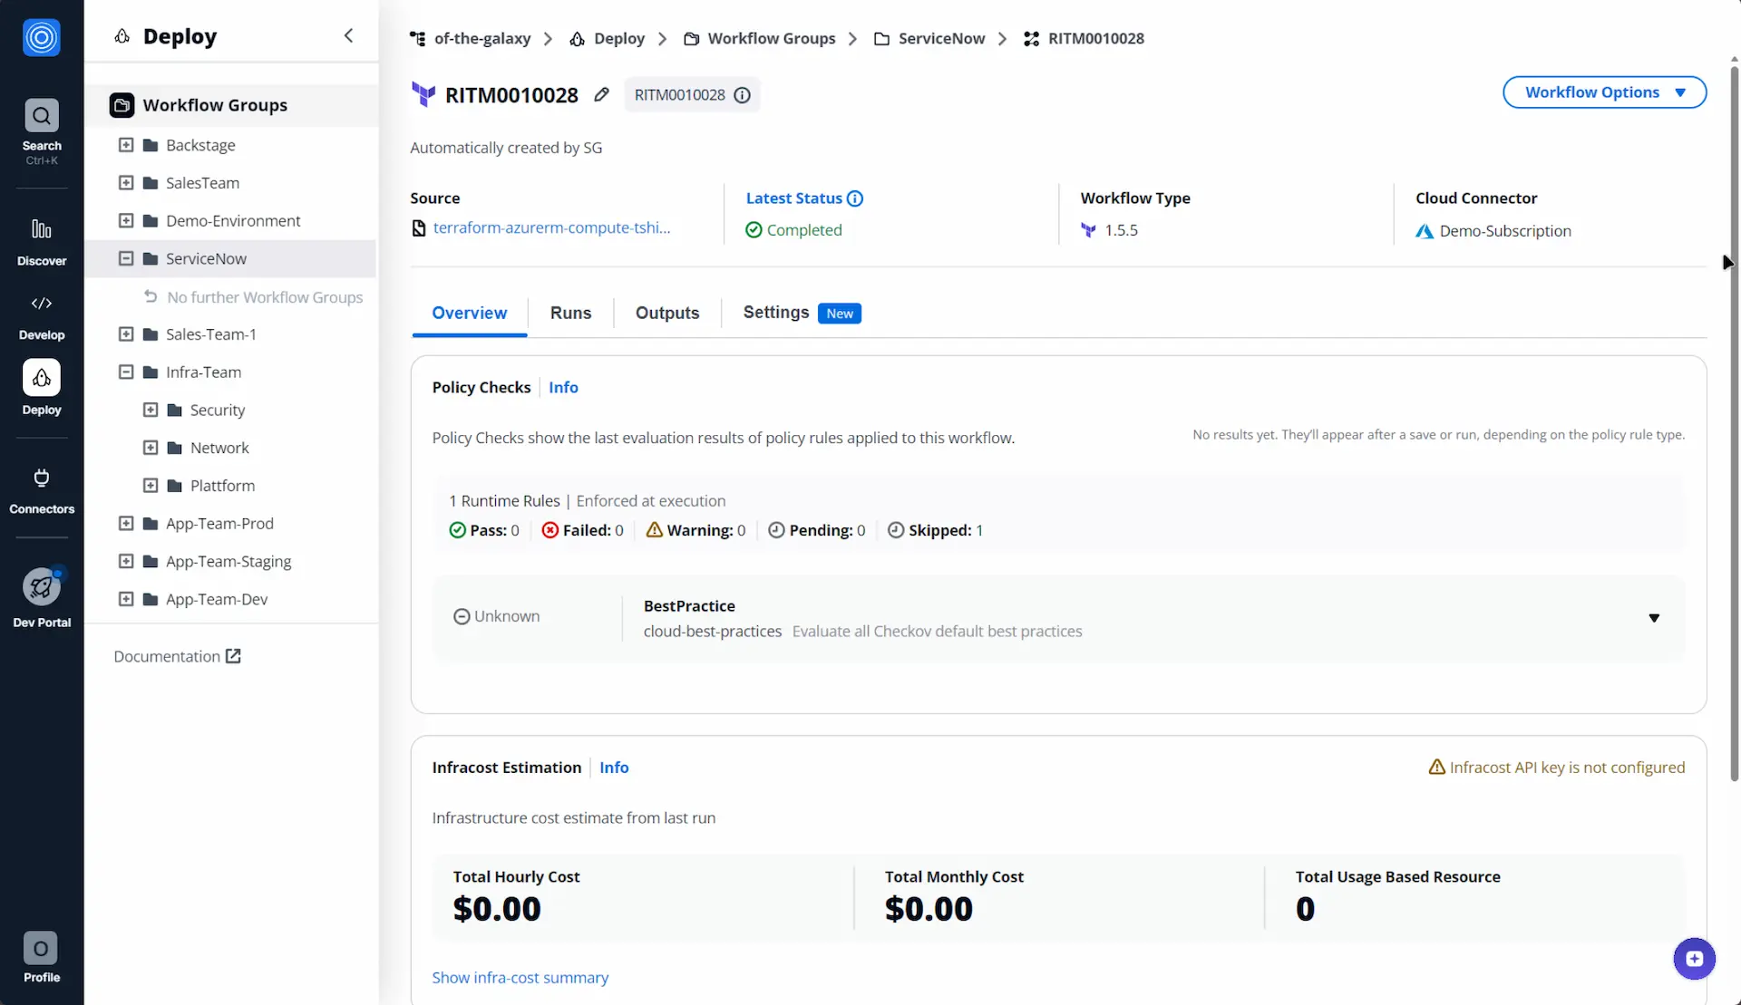Collapse the ServiceNow workflow group
This screenshot has height=1005, width=1741.
(126, 259)
